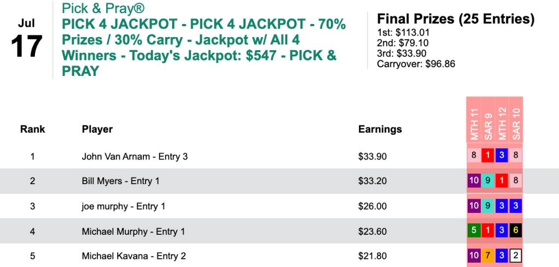
Task: Select joe murphy - Entry 1 row
Action: 123,206
